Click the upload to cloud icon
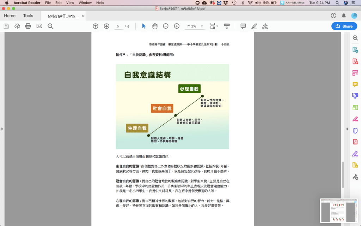The width and height of the screenshot is (361, 226). [17, 26]
